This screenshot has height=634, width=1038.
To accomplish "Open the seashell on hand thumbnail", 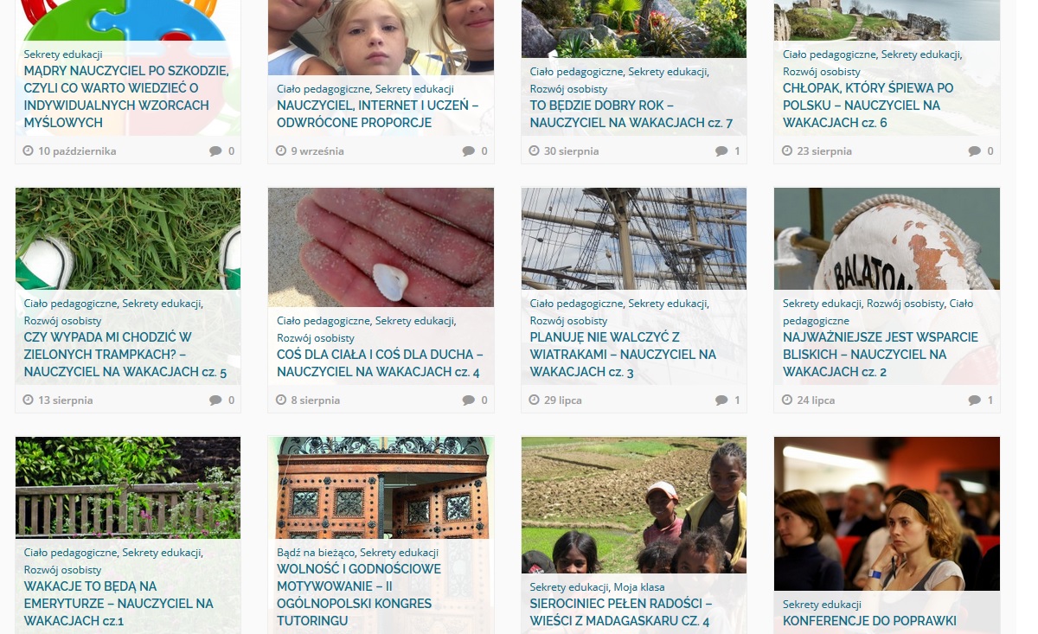I will tap(381, 247).
